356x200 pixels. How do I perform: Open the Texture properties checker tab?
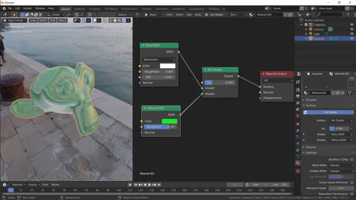(298, 171)
